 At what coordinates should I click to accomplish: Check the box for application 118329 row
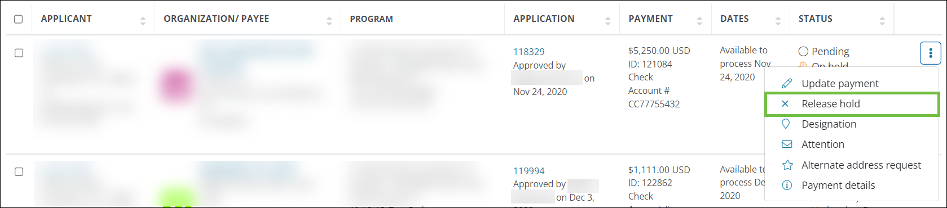point(19,53)
